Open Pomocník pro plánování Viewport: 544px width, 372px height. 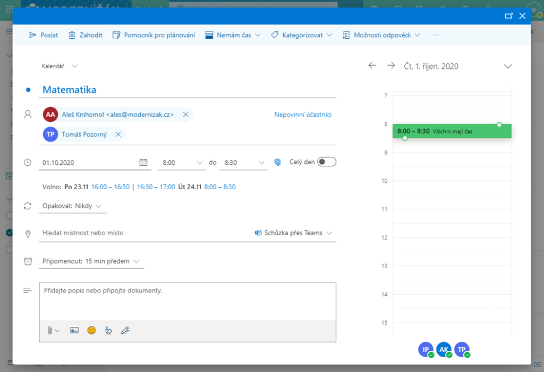tap(154, 35)
